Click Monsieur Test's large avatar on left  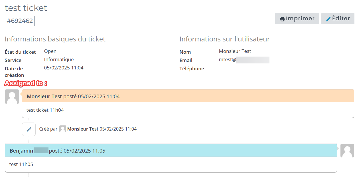12,97
